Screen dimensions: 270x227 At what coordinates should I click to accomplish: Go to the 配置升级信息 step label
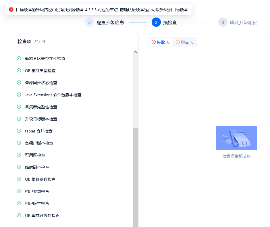tap(110, 23)
